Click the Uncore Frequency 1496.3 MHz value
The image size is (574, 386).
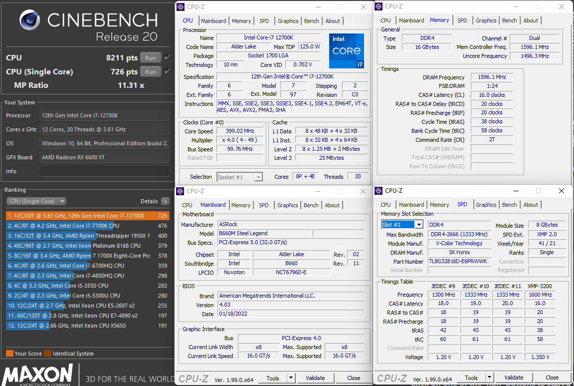pyautogui.click(x=535, y=56)
